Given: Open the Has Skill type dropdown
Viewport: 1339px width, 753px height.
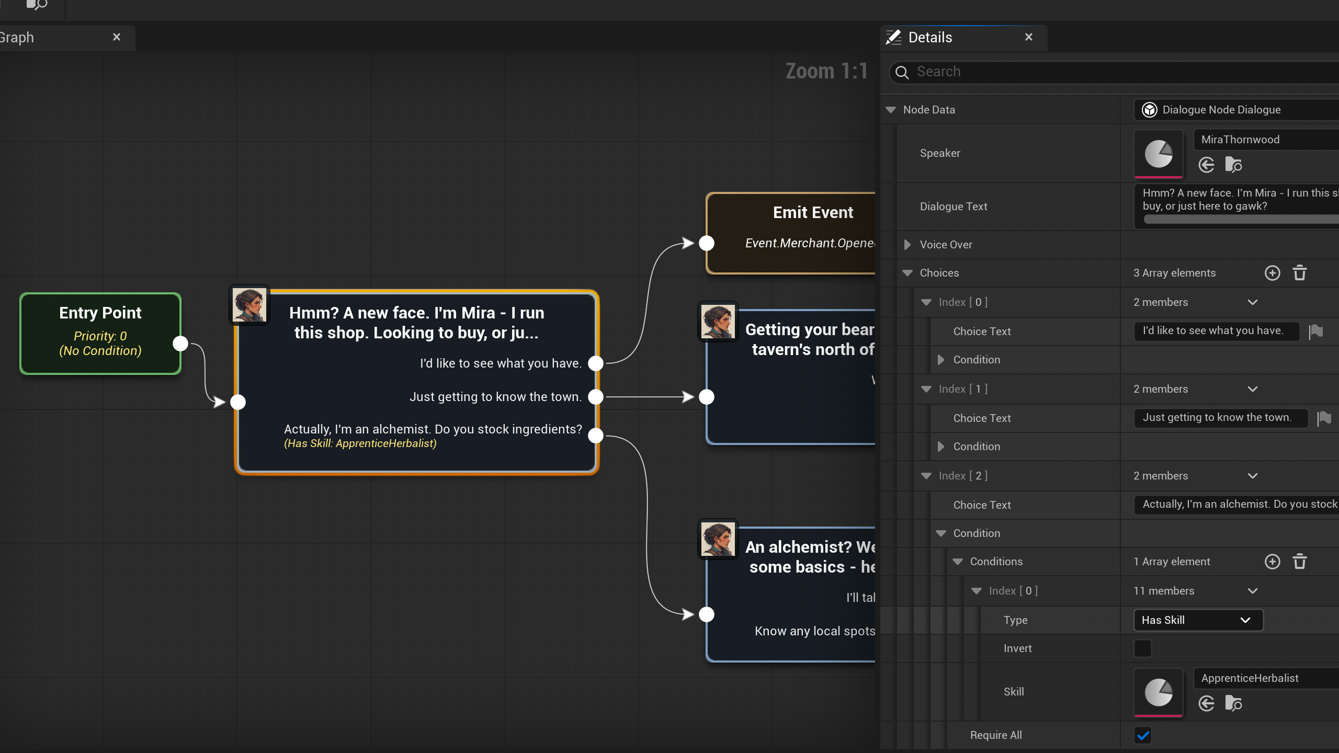Looking at the screenshot, I should point(1197,620).
